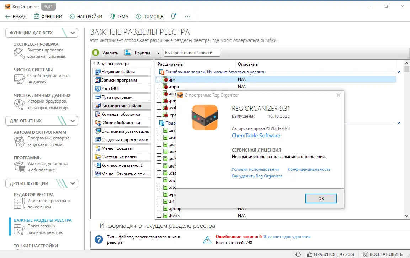
Task: Collapse the Разделы реестра tree header
Action: coord(94,64)
